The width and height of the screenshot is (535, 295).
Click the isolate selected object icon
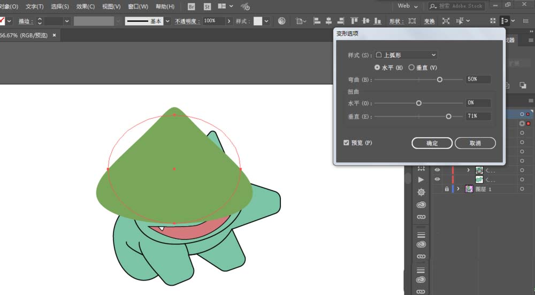click(x=446, y=21)
